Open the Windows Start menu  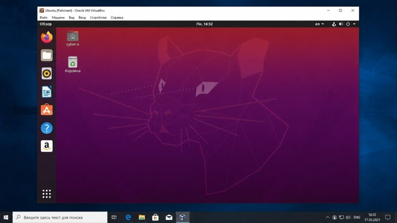coord(6,217)
